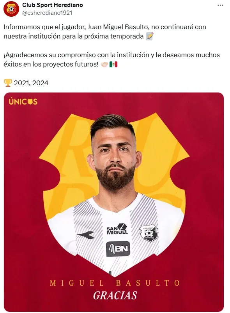Click the BN sponsor badge on jersey

click(x=118, y=248)
